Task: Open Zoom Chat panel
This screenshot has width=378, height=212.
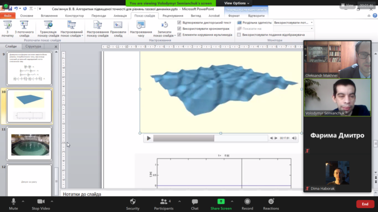Action: [x=195, y=204]
